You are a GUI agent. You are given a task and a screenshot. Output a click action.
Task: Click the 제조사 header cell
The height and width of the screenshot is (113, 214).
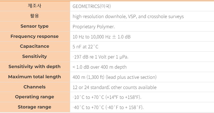(x=35, y=6)
